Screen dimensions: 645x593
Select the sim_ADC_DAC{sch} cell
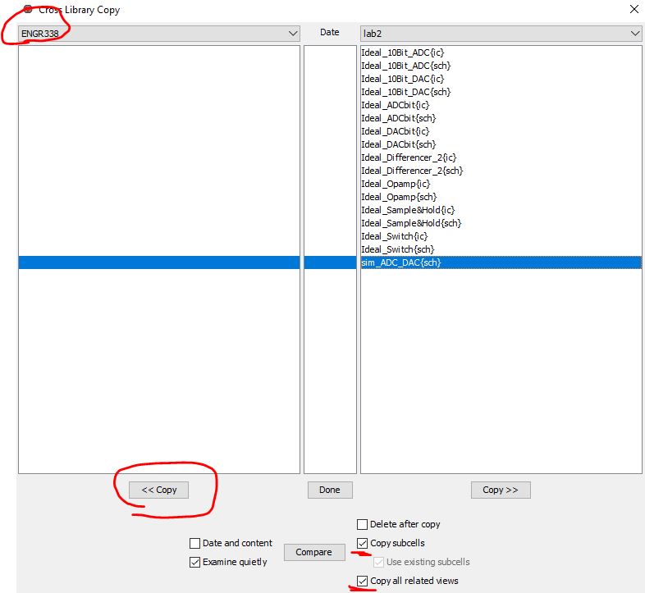click(x=400, y=262)
